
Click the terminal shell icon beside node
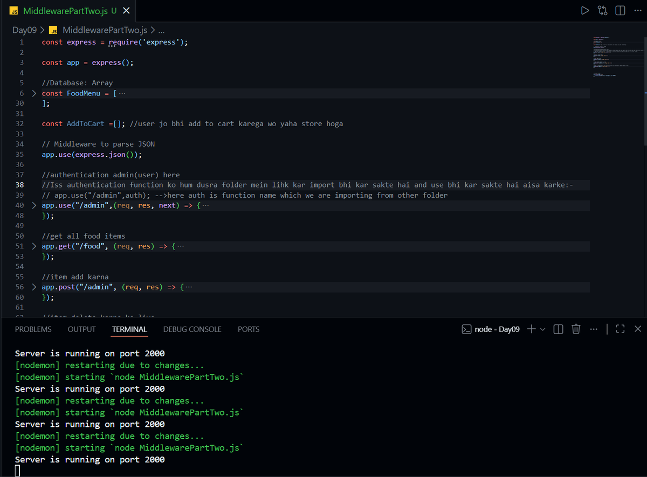pyautogui.click(x=467, y=329)
